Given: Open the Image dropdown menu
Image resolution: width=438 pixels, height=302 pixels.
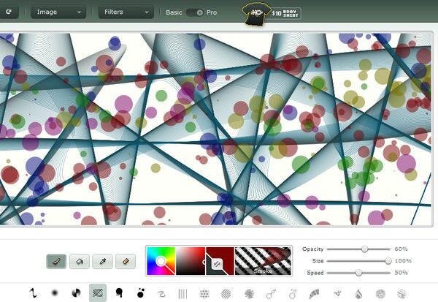Looking at the screenshot, I should (x=58, y=12).
